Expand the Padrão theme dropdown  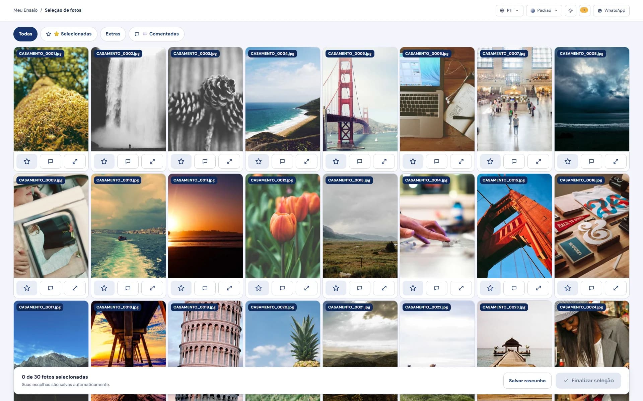(544, 10)
